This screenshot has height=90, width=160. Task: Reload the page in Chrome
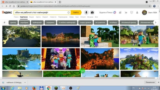pos(10,6)
